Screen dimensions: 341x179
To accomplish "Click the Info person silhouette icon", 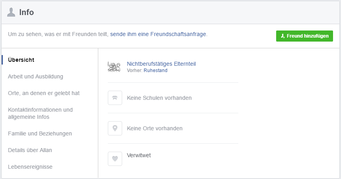I will click(11, 12).
